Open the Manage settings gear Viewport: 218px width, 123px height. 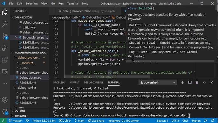pos(5,112)
